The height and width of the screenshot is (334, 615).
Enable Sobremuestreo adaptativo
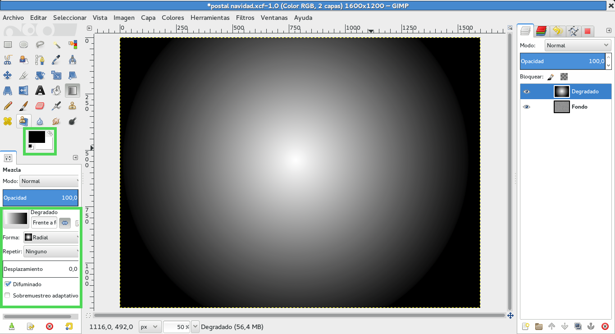[7, 295]
